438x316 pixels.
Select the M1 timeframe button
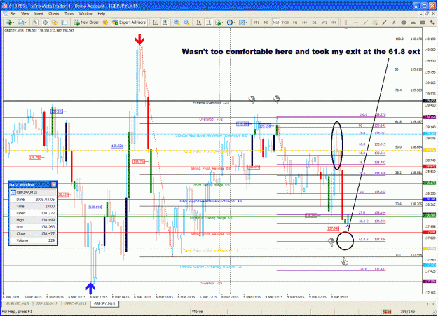[256, 22]
